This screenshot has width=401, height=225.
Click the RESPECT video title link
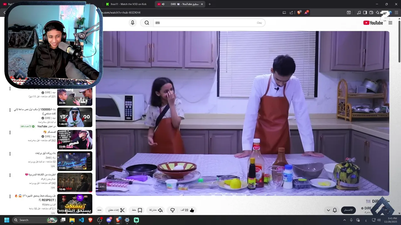(35, 198)
